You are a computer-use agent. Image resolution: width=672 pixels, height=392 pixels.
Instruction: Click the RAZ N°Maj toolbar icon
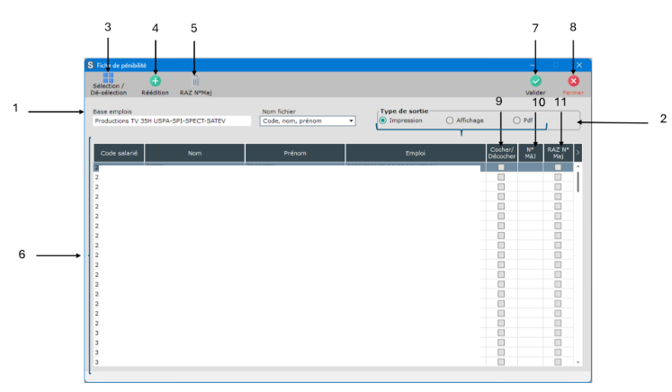(x=195, y=81)
